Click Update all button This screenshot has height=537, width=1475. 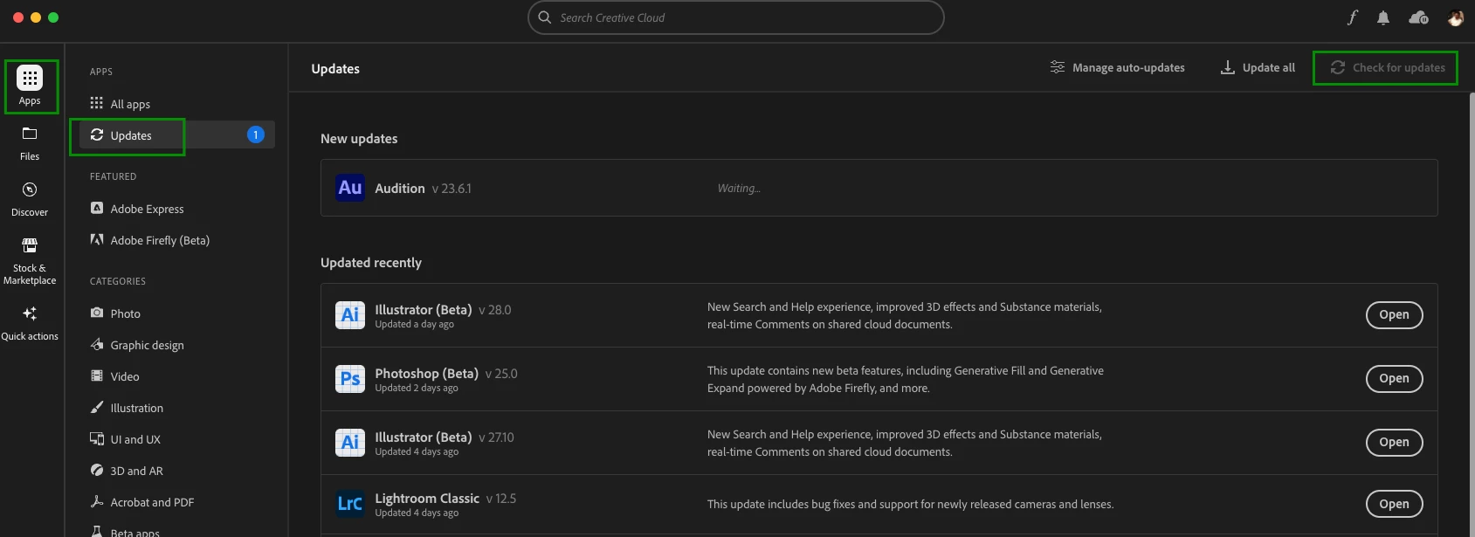pos(1258,67)
